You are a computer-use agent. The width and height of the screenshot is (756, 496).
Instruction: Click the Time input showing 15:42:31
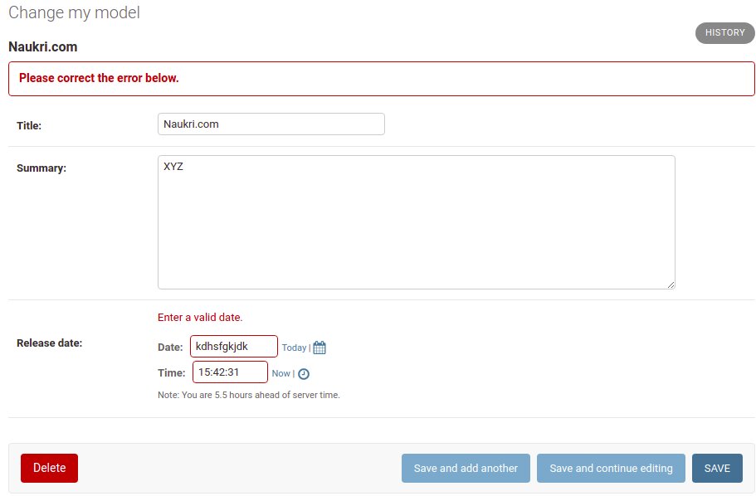[229, 372]
